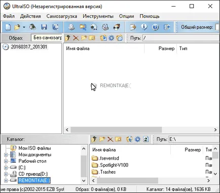
Task: Click the New folder icon in the image toolbar
Action: [84, 38]
